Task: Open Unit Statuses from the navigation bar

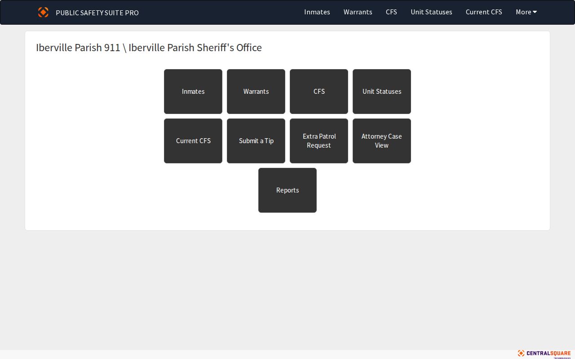Action: tap(431, 12)
